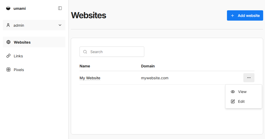The width and height of the screenshot is (265, 139).
Task: Navigate to the Pixels page
Action: 19,70
